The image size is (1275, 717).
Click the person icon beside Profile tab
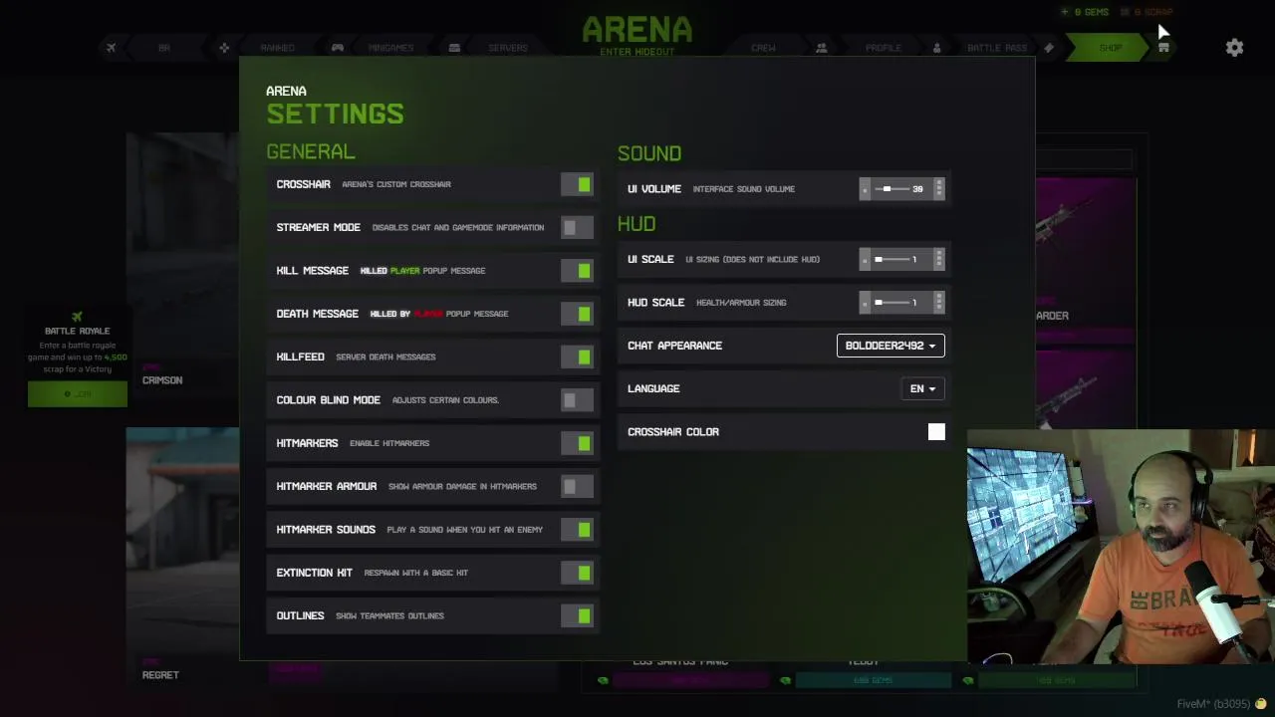936,48
